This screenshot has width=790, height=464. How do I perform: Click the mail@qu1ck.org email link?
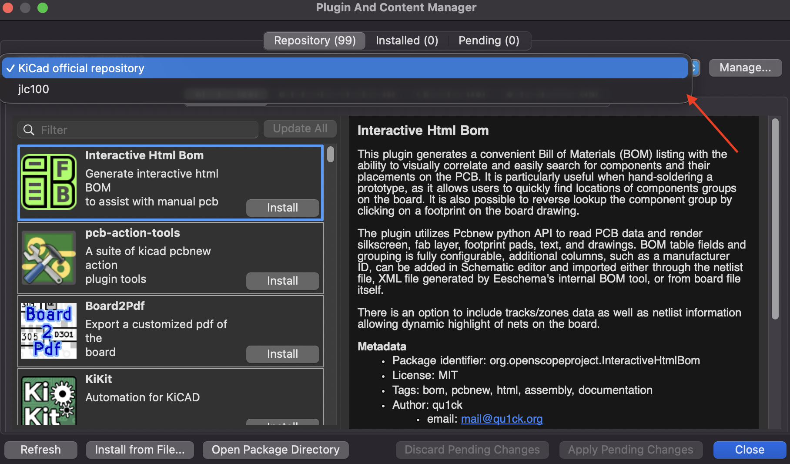click(501, 419)
